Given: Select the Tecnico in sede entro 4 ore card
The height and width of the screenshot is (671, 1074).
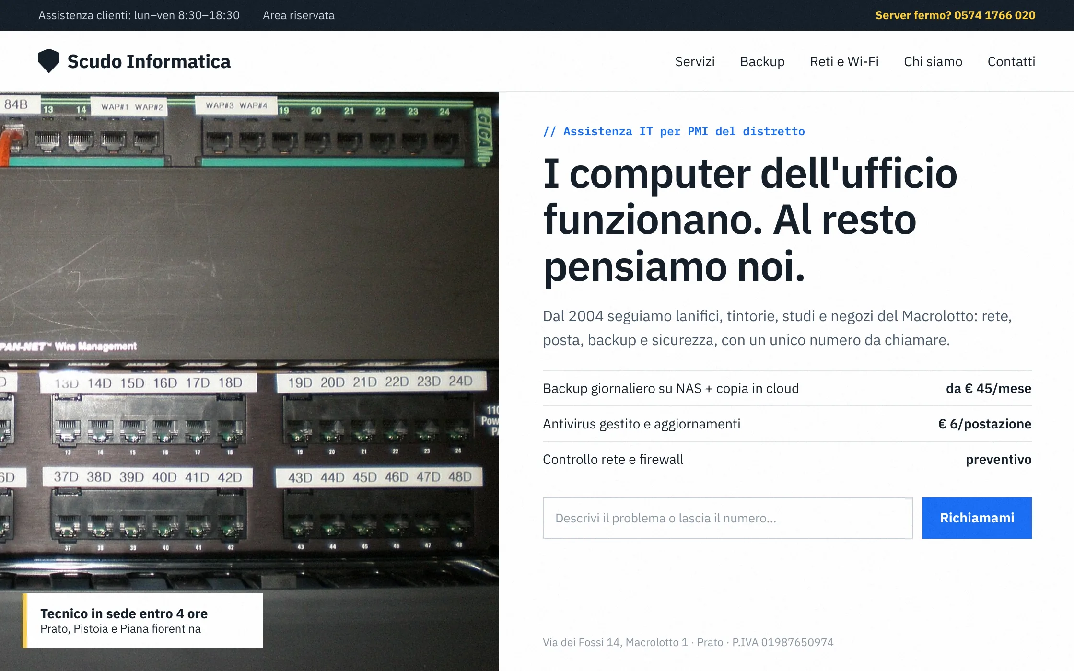Looking at the screenshot, I should pos(143,621).
